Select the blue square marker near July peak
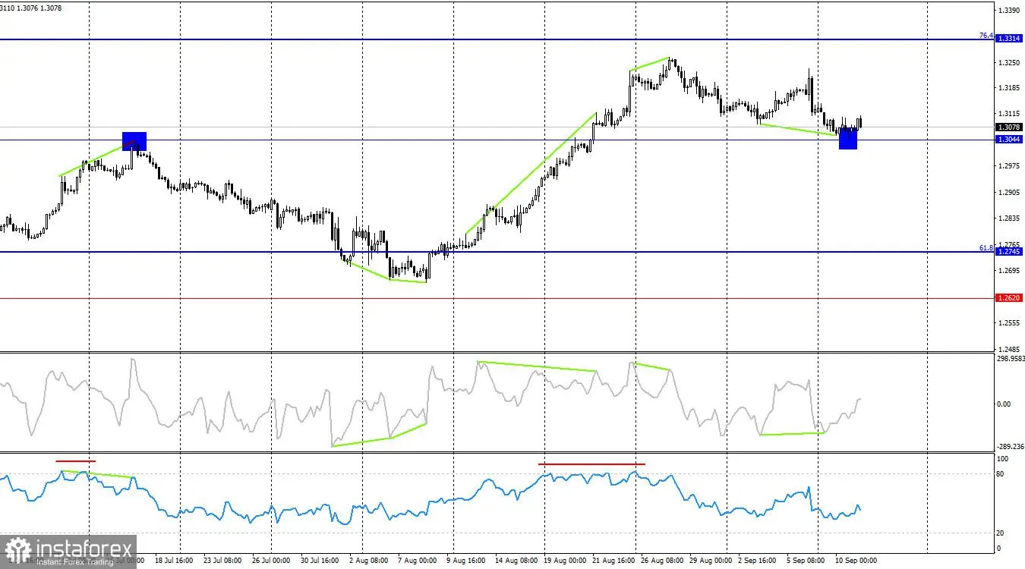The image size is (1025, 569). coord(134,141)
